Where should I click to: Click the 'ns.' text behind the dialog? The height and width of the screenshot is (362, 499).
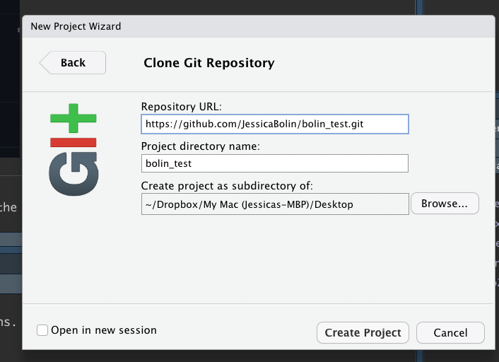click(8, 322)
